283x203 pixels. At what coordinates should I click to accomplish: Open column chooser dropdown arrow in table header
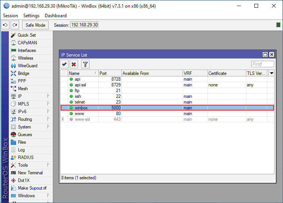[272, 73]
